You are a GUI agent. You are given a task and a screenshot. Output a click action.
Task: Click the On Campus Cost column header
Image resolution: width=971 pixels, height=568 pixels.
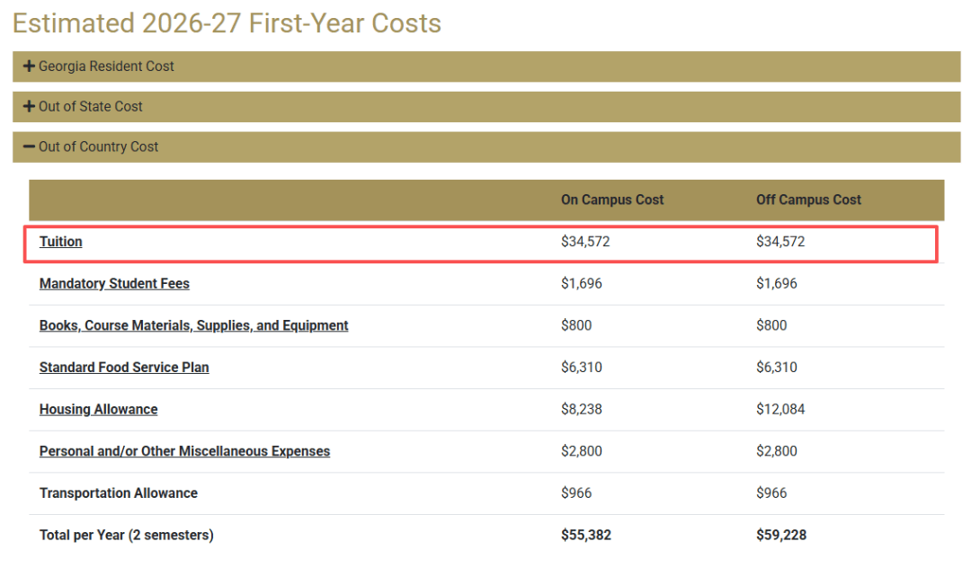point(612,200)
